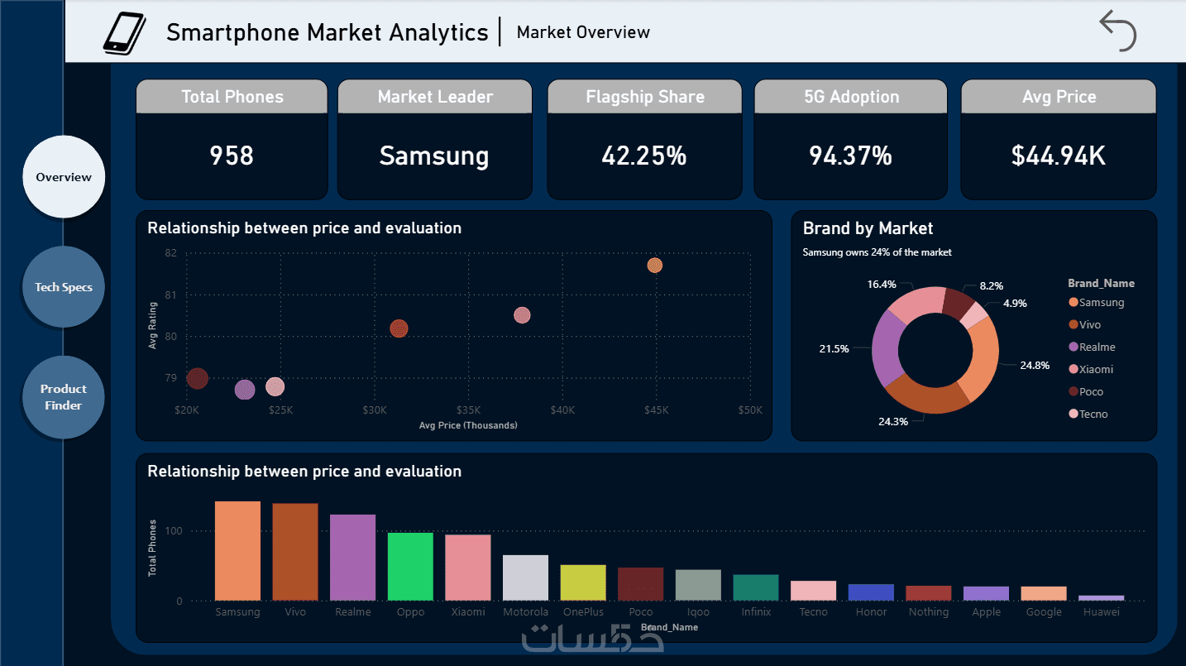The image size is (1186, 666).
Task: Click the green Oppo bar
Action: [x=410, y=567]
